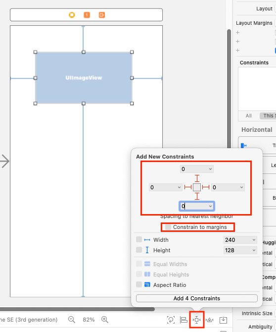Click the orange First Responder icon

(x=87, y=15)
